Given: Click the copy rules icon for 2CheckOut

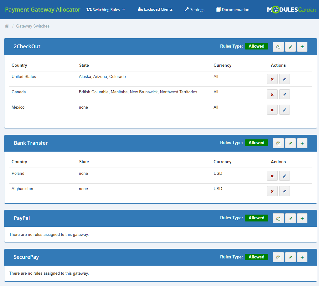Looking at the screenshot, I should click(278, 47).
